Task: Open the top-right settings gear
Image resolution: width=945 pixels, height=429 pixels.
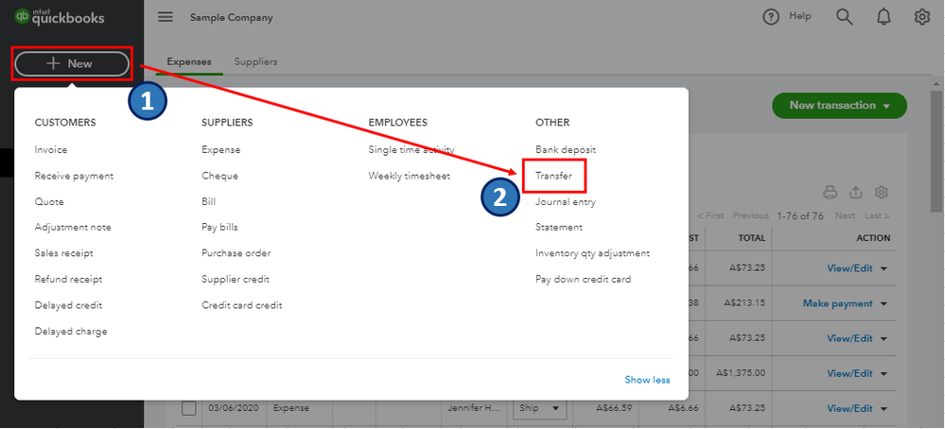Action: pyautogui.click(x=922, y=17)
